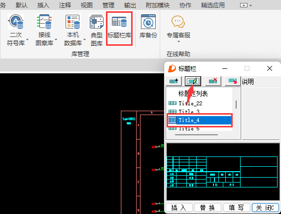Image resolution: width=281 pixels, height=214 pixels.
Task: Select Title_22 in the title block list
Action: pyautogui.click(x=190, y=103)
